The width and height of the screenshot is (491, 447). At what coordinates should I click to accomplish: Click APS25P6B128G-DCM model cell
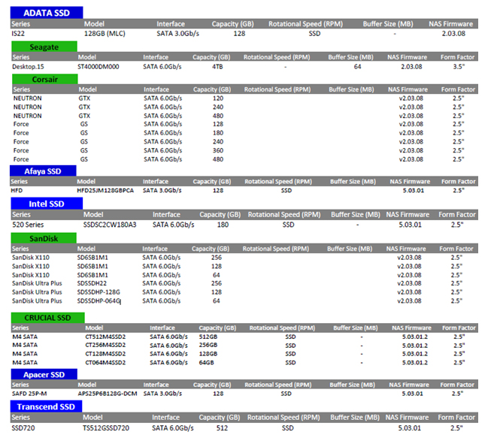pos(108,394)
